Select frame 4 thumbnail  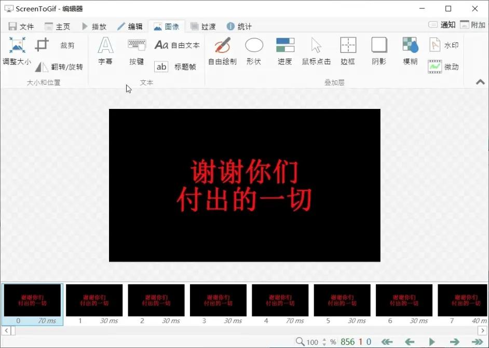280,304
